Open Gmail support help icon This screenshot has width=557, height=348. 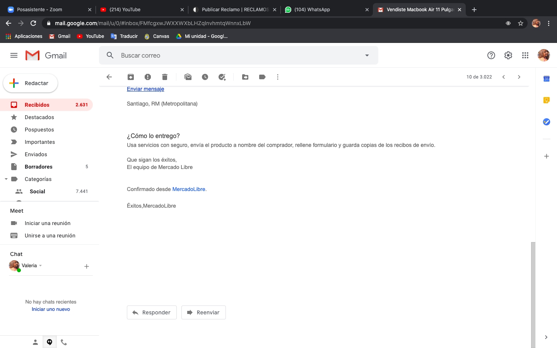tap(491, 55)
